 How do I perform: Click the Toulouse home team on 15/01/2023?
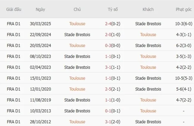pos(77,78)
